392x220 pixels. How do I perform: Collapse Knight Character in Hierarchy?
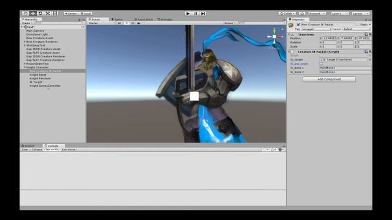[x=24, y=67]
